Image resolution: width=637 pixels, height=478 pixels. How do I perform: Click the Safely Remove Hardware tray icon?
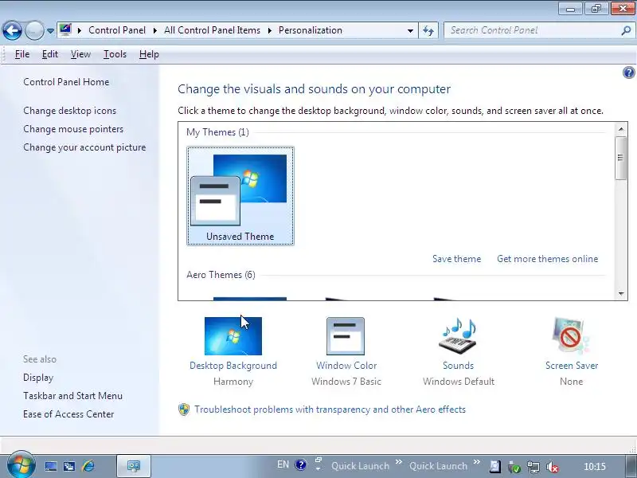(514, 467)
